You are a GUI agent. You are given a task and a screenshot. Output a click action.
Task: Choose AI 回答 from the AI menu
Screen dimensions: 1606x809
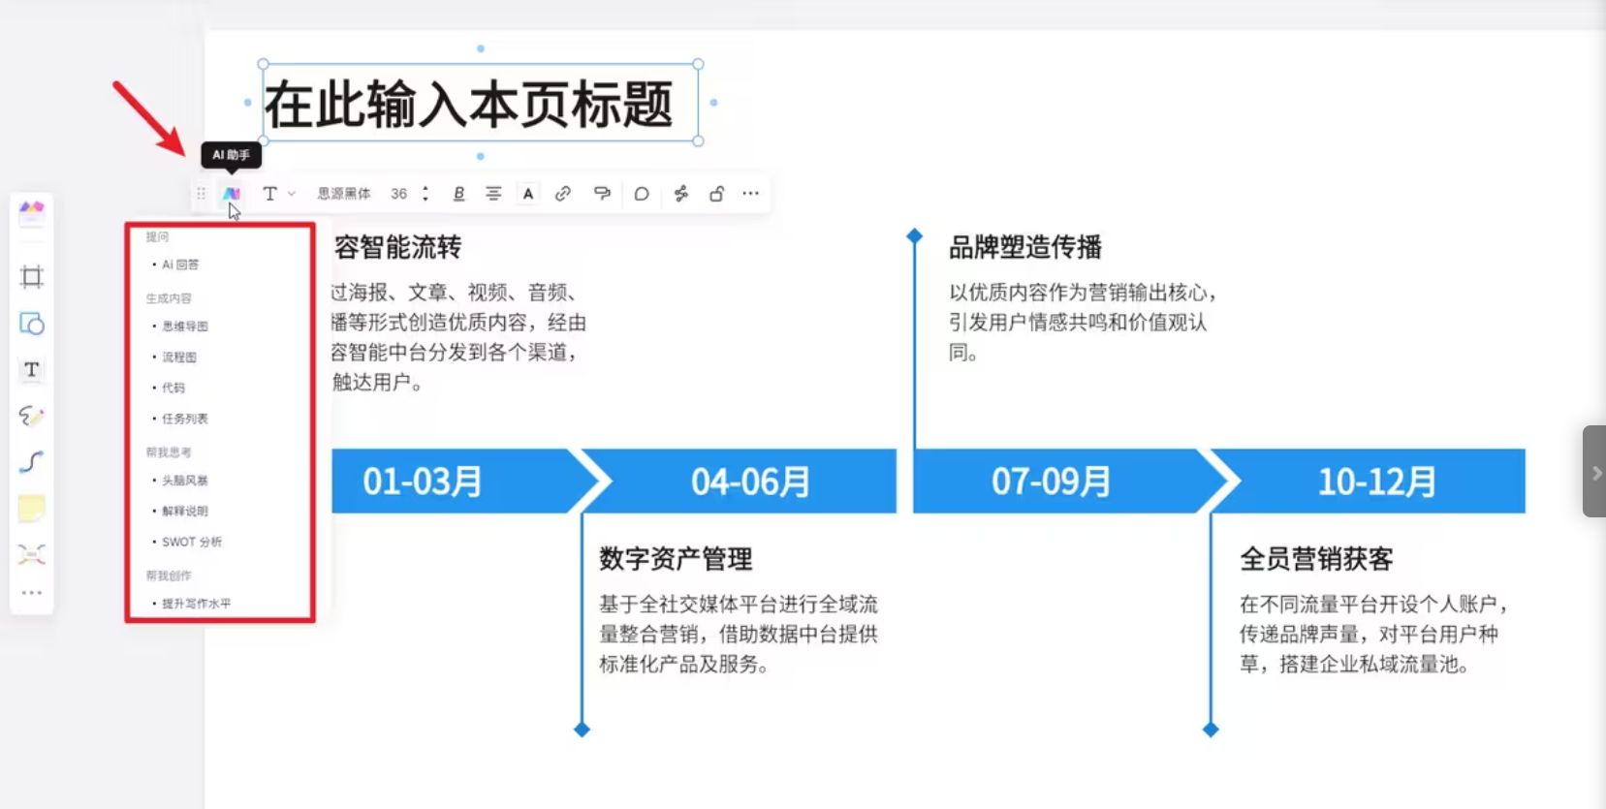(x=180, y=264)
